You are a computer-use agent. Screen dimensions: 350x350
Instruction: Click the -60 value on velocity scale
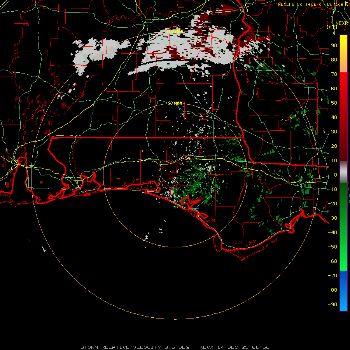point(332,261)
